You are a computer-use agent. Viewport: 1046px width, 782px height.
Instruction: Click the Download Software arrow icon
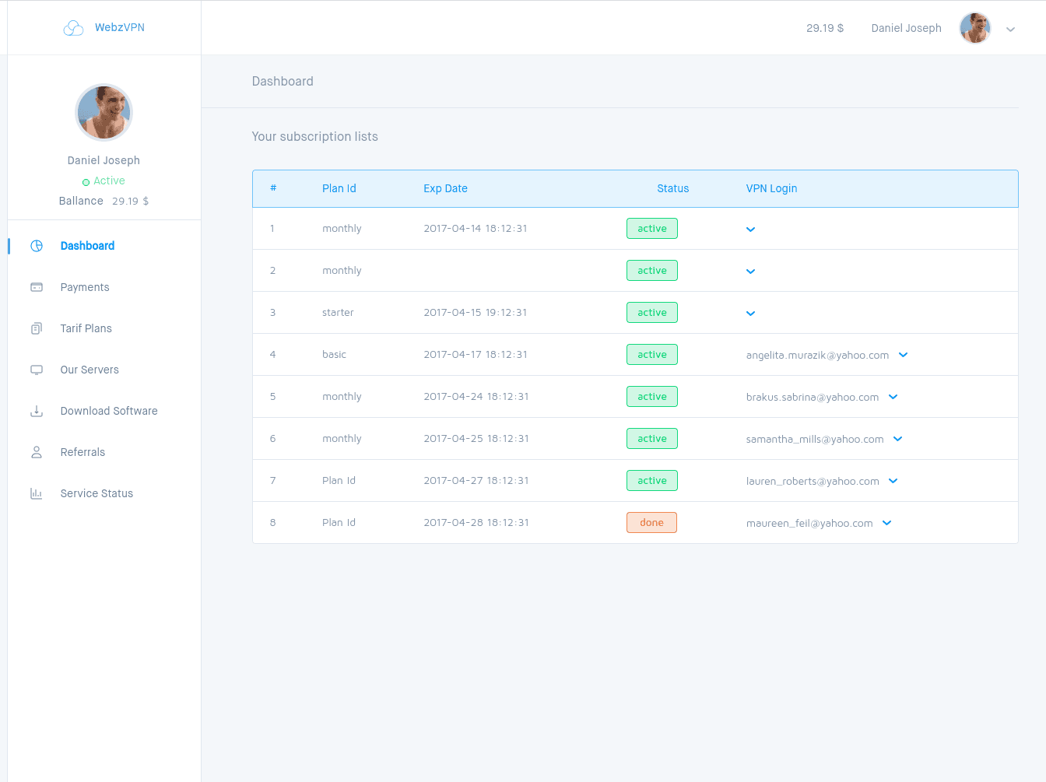click(37, 411)
